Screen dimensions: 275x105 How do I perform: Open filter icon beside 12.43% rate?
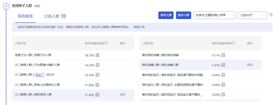[98, 75]
